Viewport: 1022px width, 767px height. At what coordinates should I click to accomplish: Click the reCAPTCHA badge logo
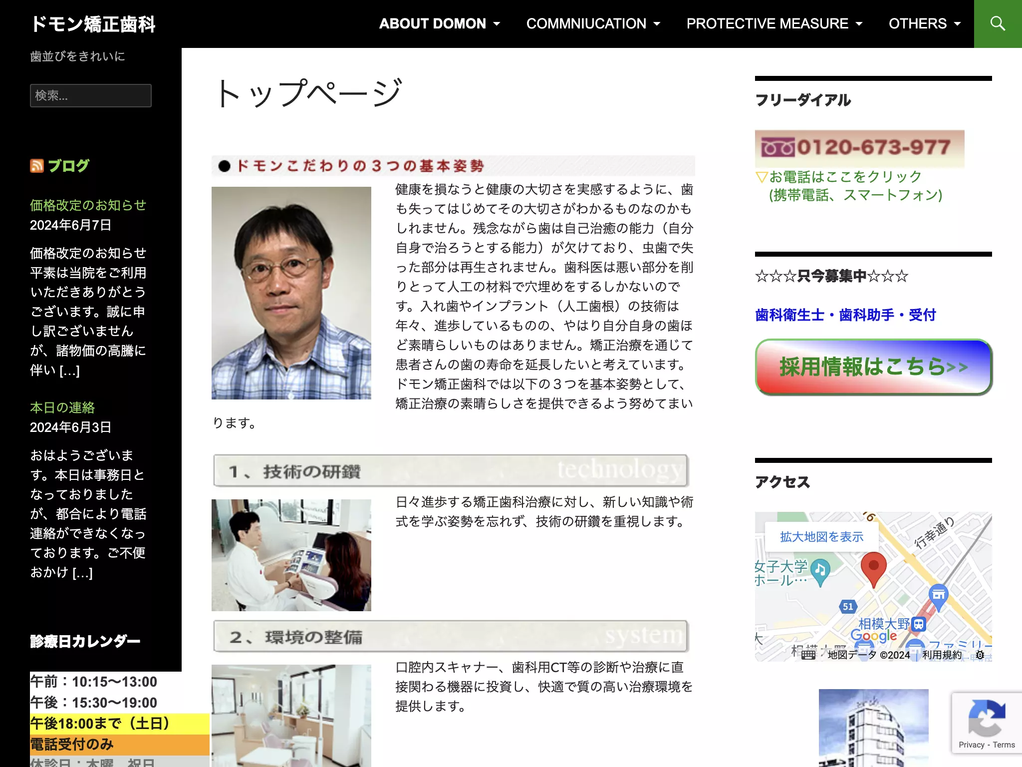coord(987,717)
